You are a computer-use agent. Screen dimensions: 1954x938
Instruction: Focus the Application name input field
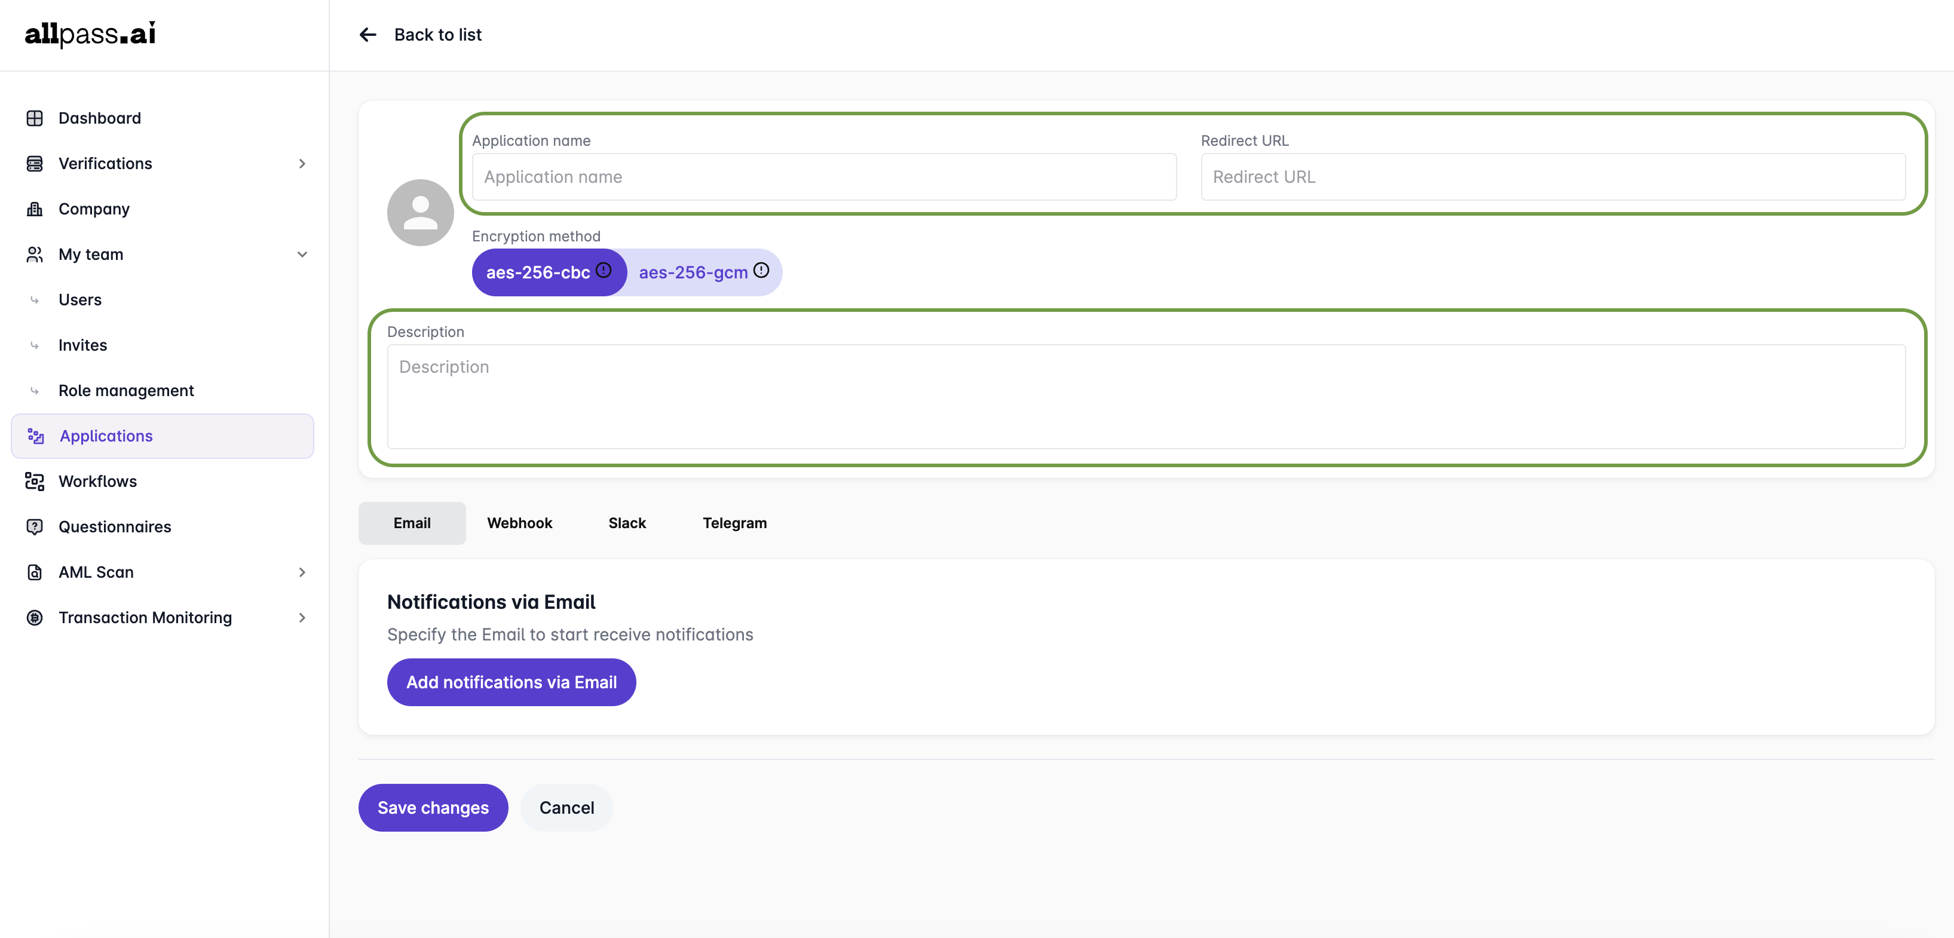pos(824,177)
